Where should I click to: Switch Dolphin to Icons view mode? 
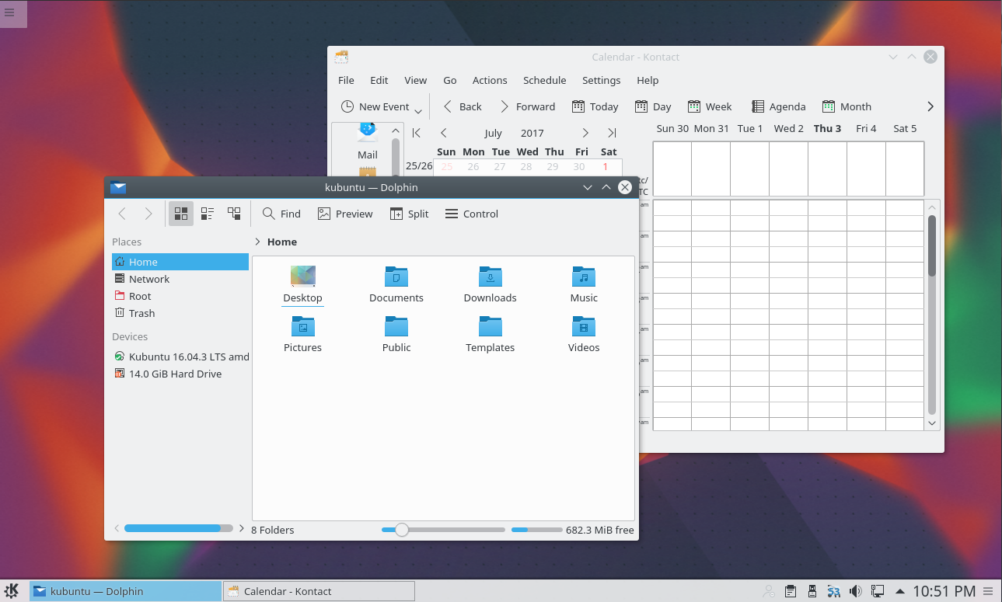[x=181, y=214]
